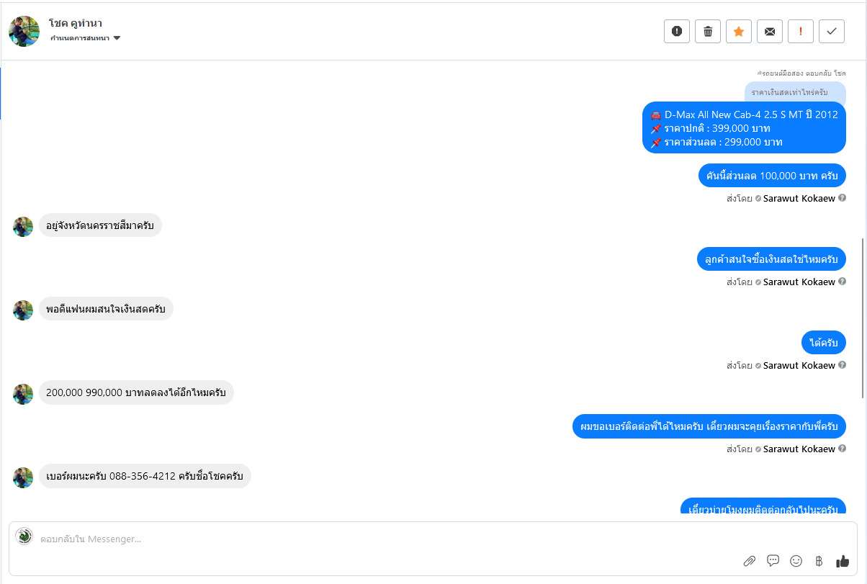867x584 pixels.
Task: Open the emoji picker smiley icon
Action: pyautogui.click(x=796, y=560)
